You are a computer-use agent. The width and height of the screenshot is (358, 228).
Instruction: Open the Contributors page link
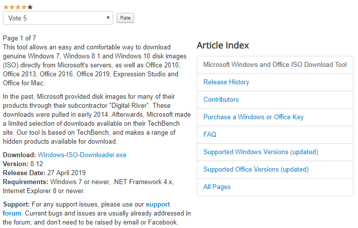(x=221, y=100)
